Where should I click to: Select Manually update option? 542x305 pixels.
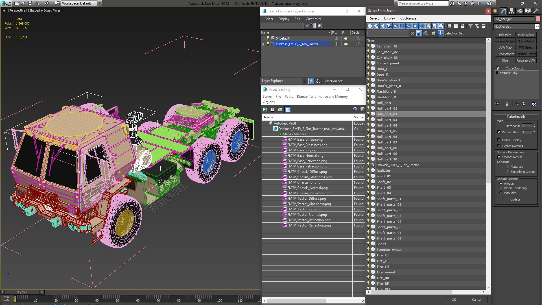coord(501,193)
